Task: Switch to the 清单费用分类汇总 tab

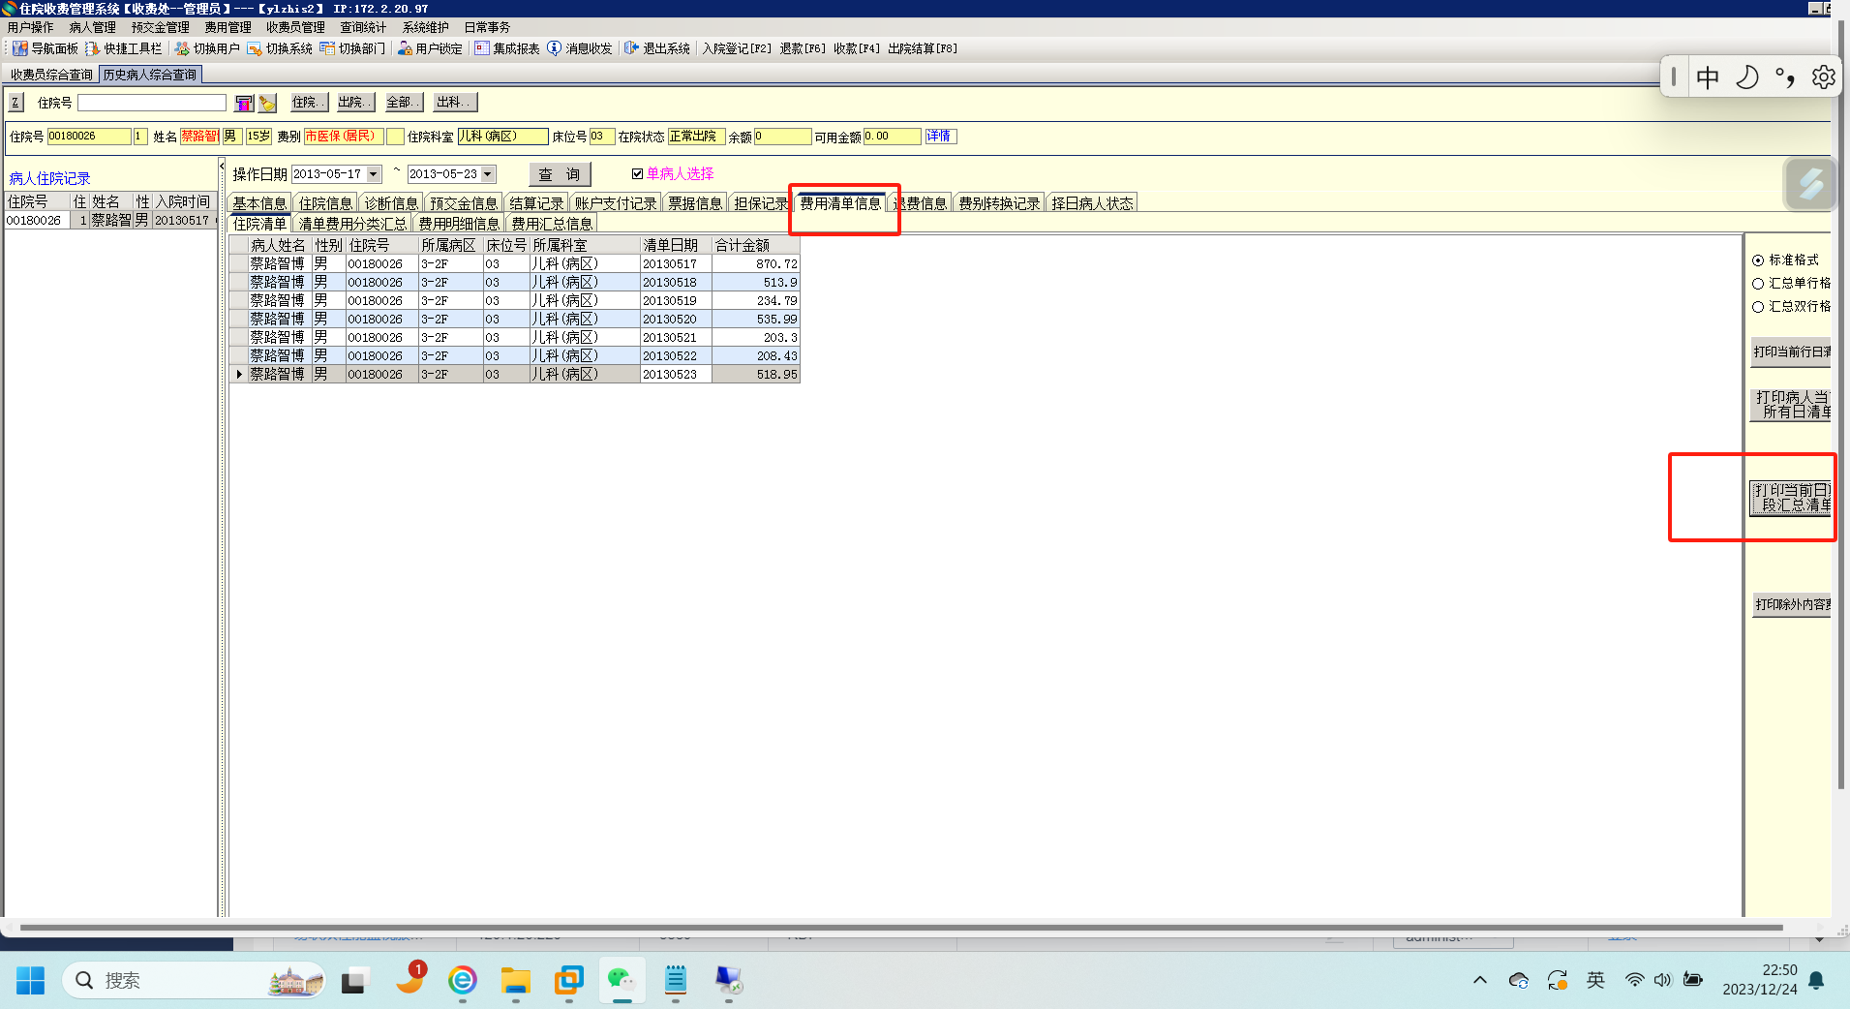Action: tap(352, 224)
